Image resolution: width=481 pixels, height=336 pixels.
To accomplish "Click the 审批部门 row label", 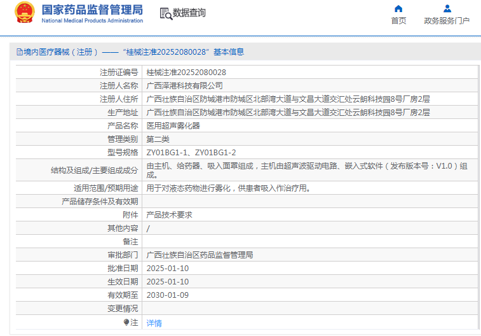I will click(x=123, y=255).
